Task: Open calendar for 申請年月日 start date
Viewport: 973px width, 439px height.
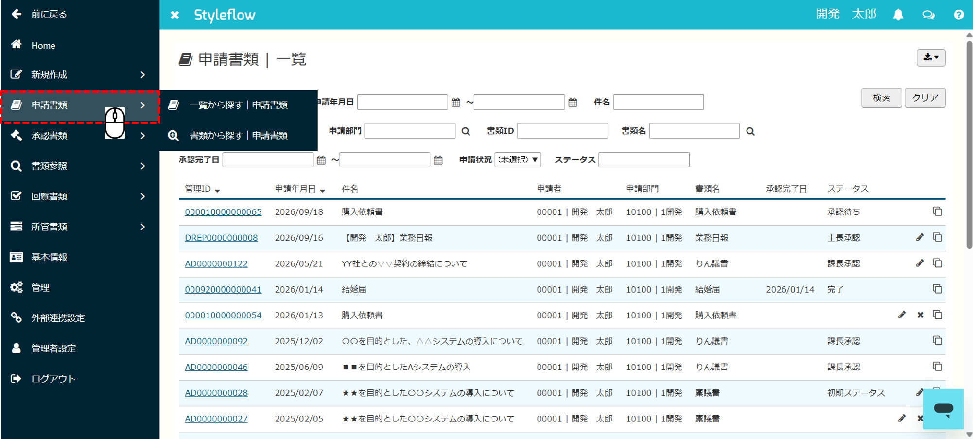Action: pyautogui.click(x=455, y=102)
